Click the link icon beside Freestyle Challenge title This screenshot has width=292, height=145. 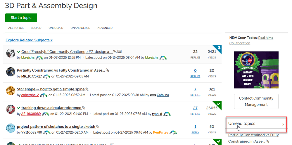115,52
